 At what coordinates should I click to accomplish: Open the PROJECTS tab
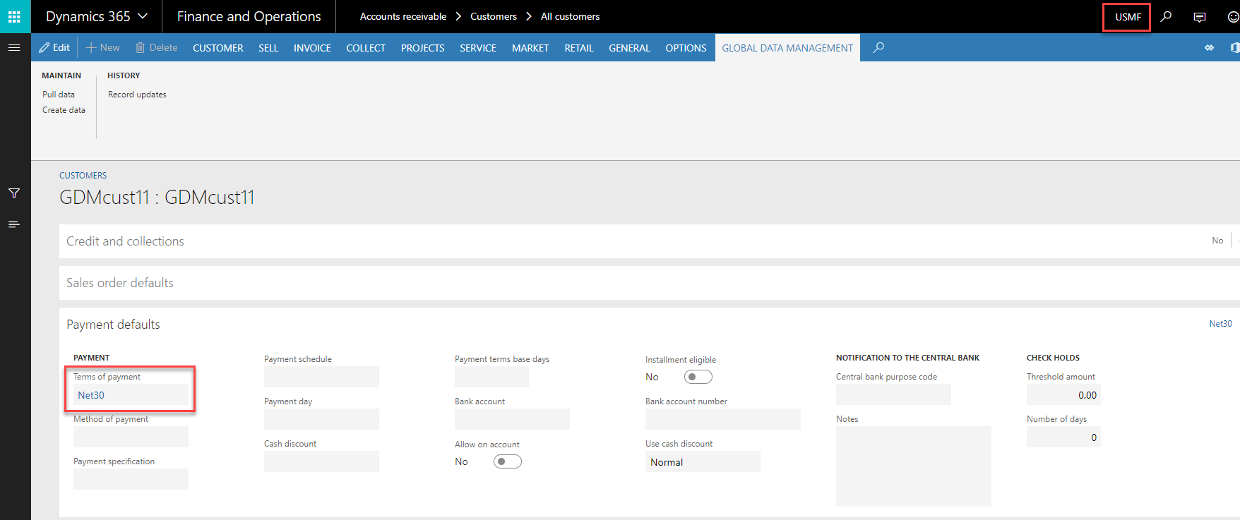(422, 48)
